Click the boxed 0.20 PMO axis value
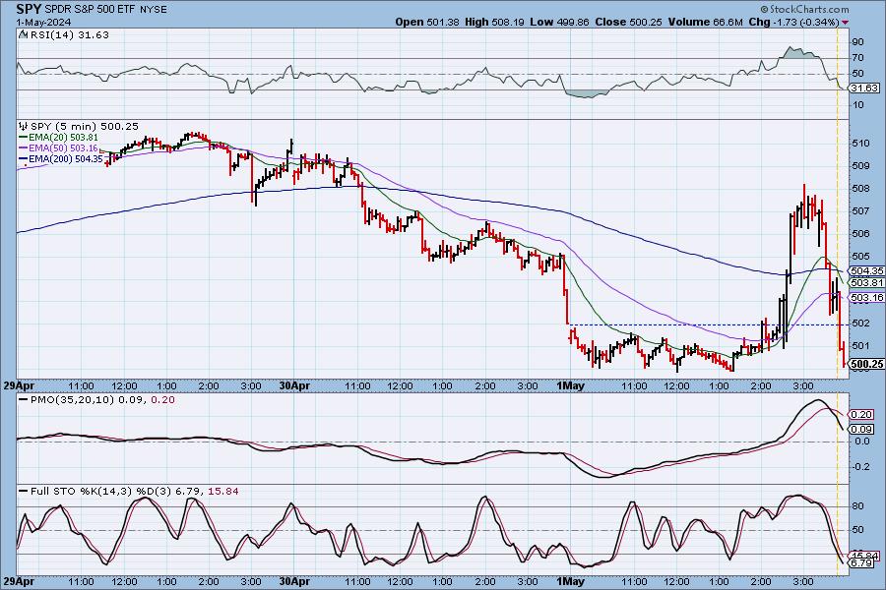 tap(861, 414)
